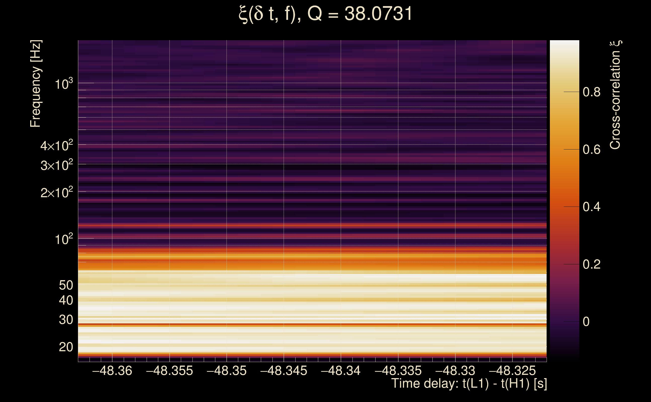Click the -48.335 time delay tick label
651x402 pixels.
coord(398,371)
